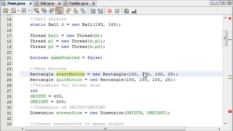Click '//Dimension of GWIDTH*GHEIGHT' comment
This screenshot has width=233, height=131.
pyautogui.click(x=68, y=107)
